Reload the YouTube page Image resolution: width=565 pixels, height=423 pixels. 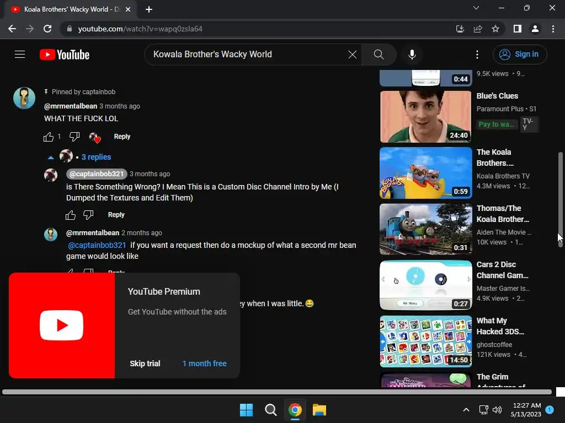(47, 29)
